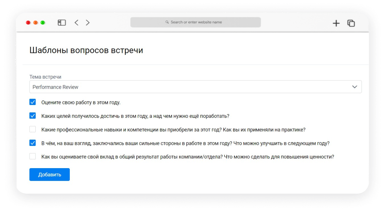384x211 pixels.
Task: Maximize window with the green button
Action: pos(43,23)
